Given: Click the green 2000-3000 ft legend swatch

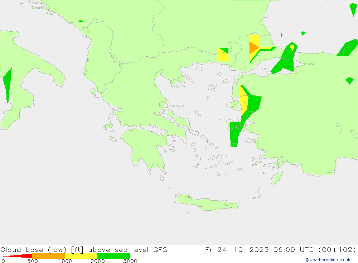Looking at the screenshot, I should [114, 256].
